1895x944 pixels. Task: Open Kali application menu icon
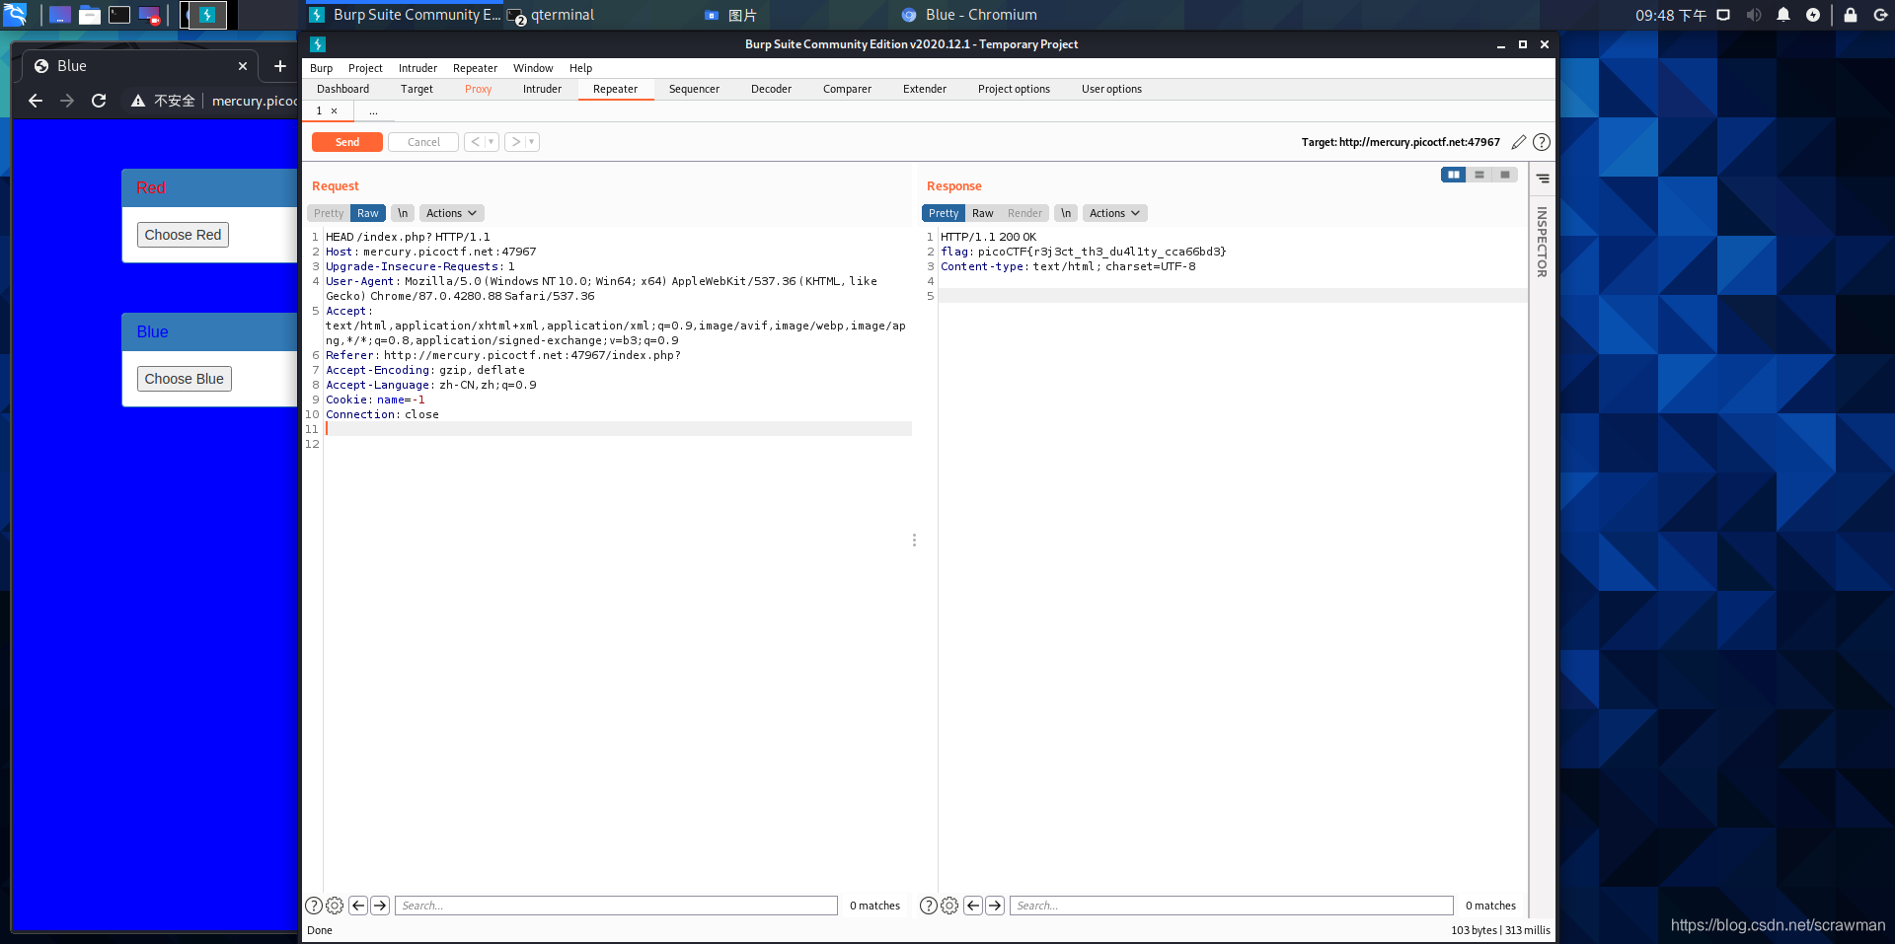[x=15, y=14]
